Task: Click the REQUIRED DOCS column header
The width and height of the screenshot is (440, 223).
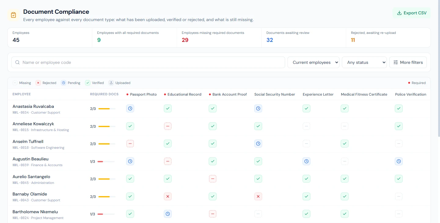Action: [x=104, y=94]
